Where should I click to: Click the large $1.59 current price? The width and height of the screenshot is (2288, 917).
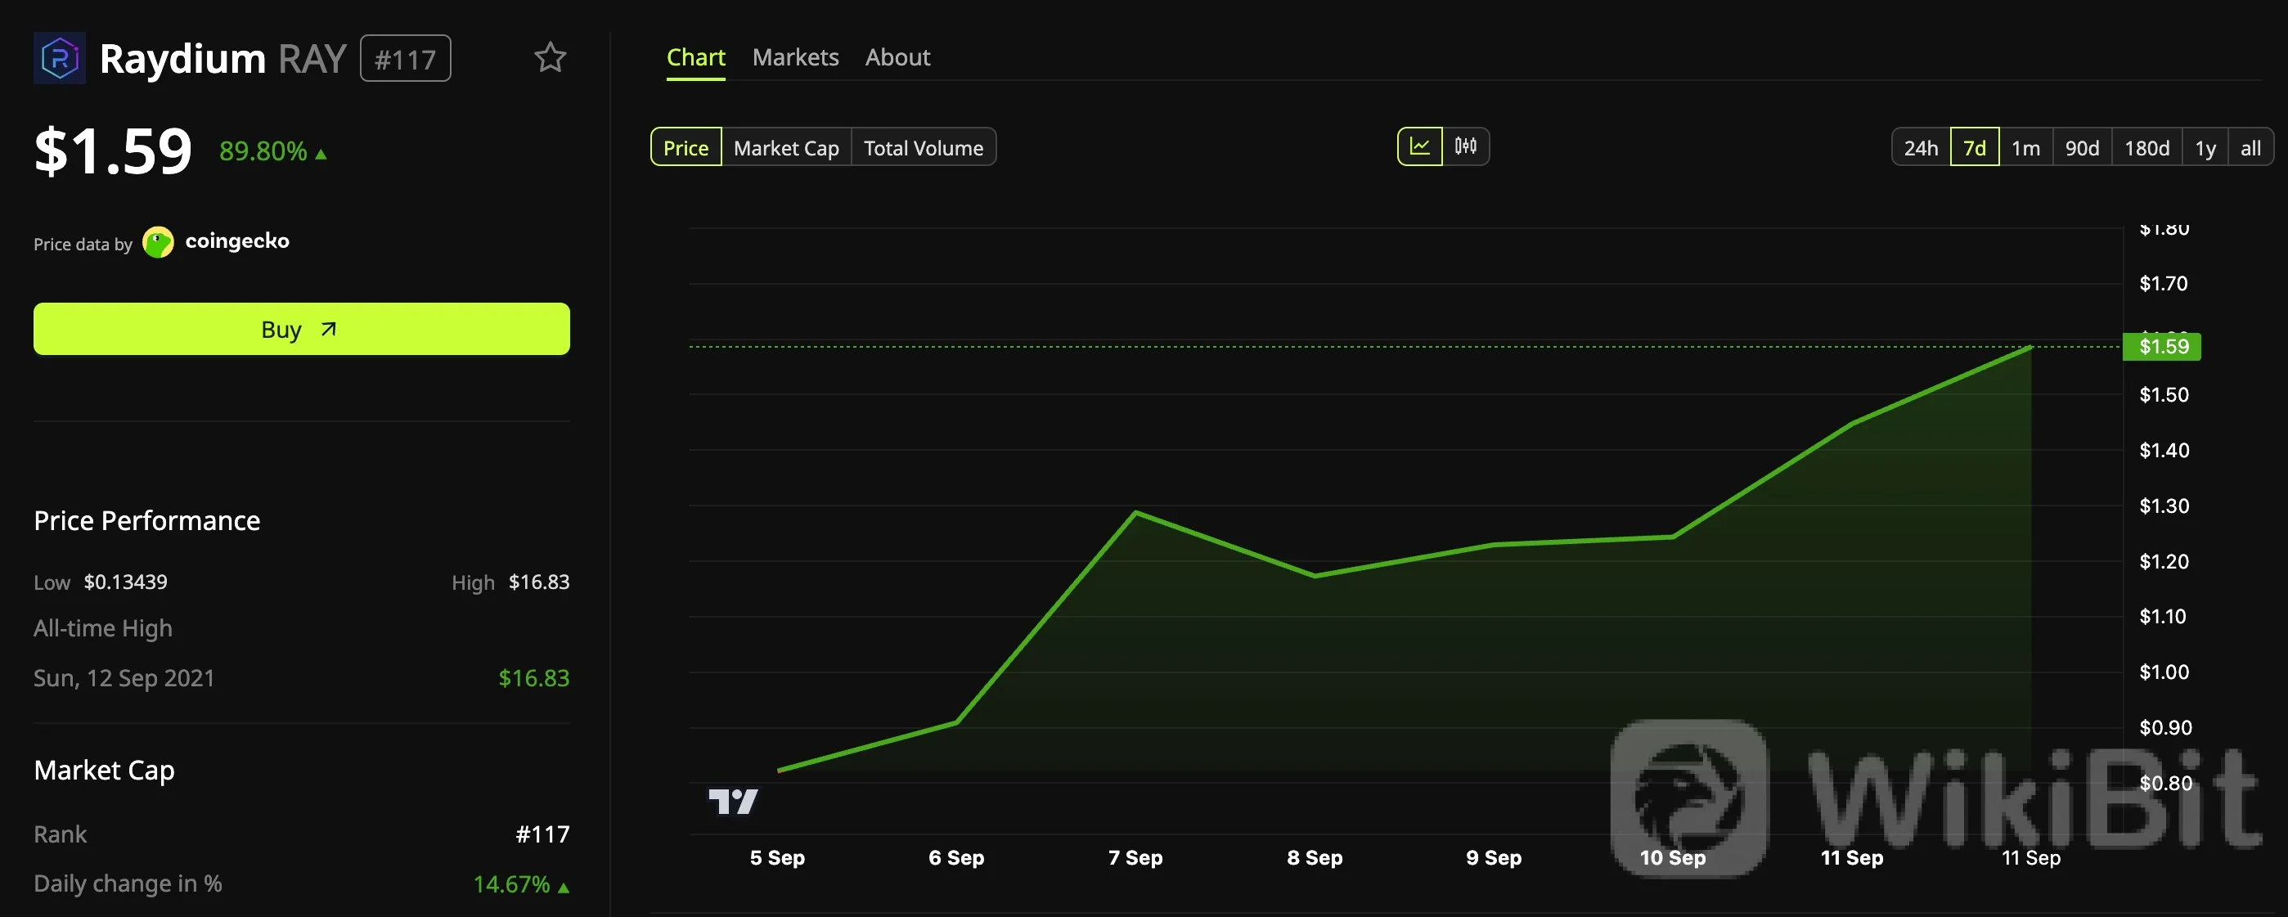coord(113,151)
